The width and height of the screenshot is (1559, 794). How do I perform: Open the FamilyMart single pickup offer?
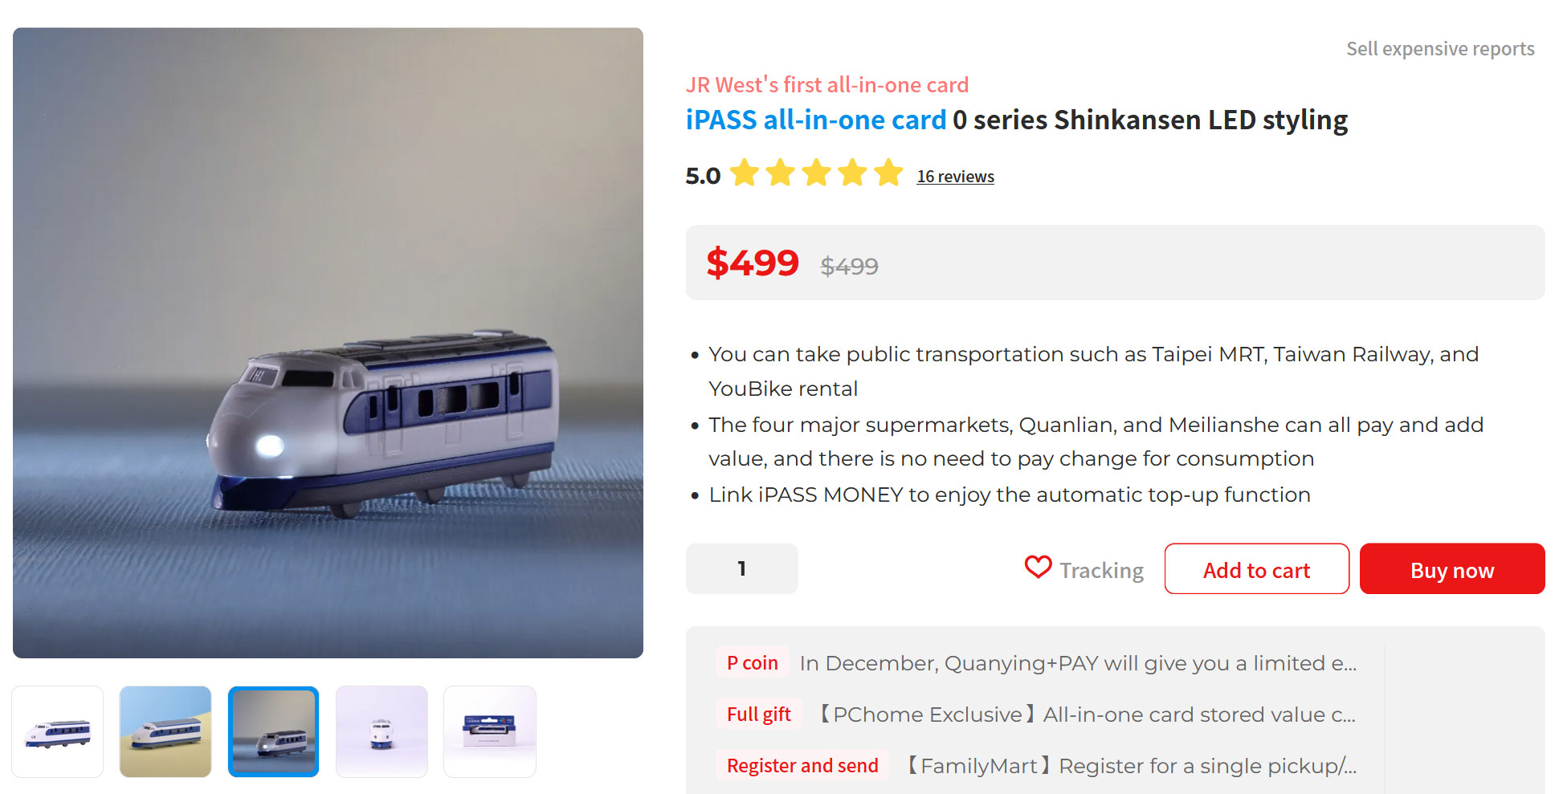1130,766
